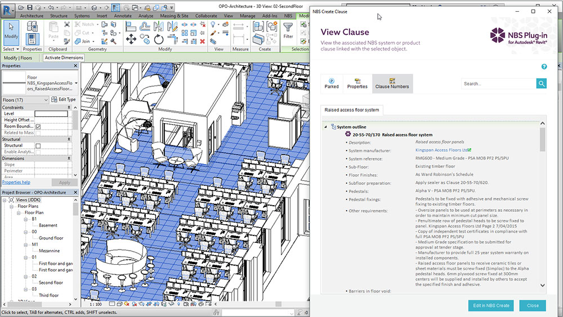Toggle the Room Bounding checkbox
Screen dimensions: 563x317
point(38,126)
